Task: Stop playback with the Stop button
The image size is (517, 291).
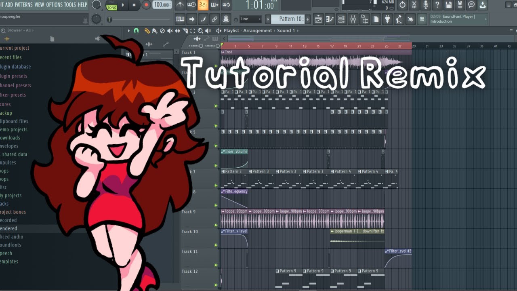Action: 134,5
